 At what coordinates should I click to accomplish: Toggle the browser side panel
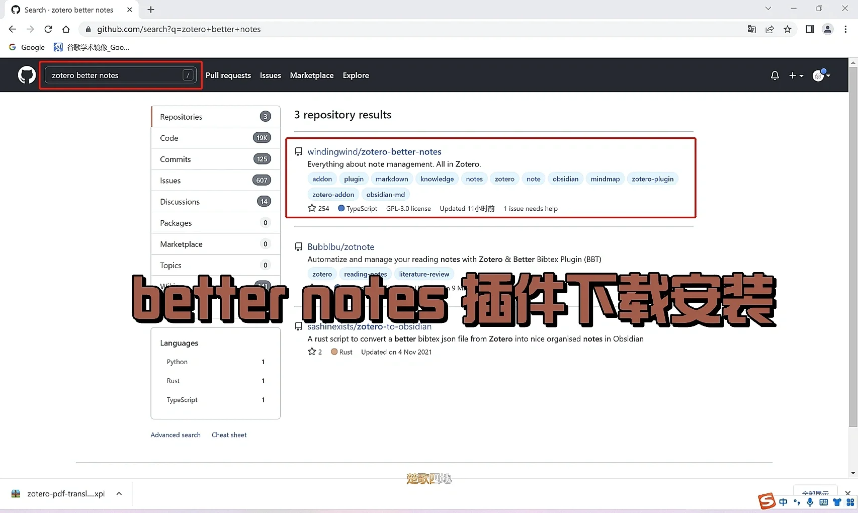pyautogui.click(x=810, y=29)
